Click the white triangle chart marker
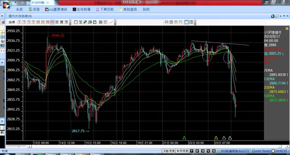Viewport: 290px width, 155px height. (230, 138)
